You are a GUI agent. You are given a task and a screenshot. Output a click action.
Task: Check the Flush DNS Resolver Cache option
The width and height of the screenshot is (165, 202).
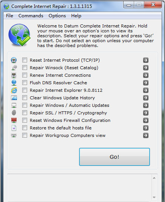tap(24, 83)
